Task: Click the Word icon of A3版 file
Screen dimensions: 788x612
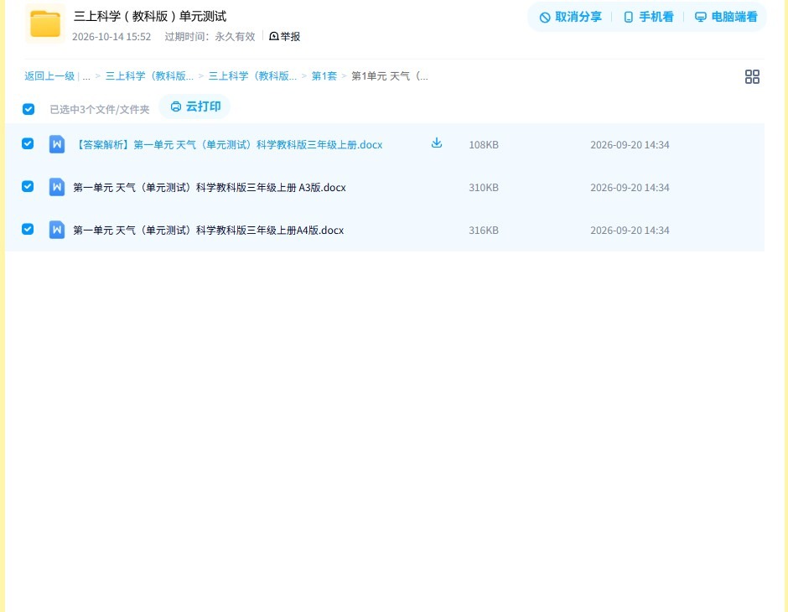Action: pos(57,187)
